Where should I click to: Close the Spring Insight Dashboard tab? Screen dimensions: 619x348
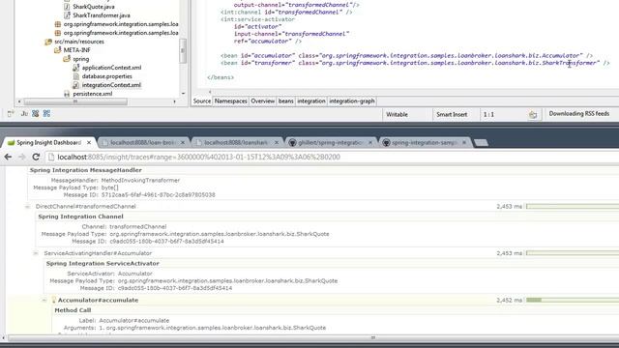(89, 142)
